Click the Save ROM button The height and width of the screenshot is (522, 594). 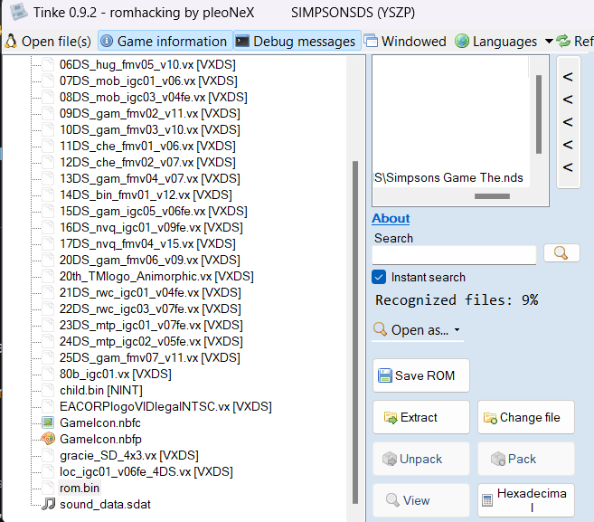[421, 375]
